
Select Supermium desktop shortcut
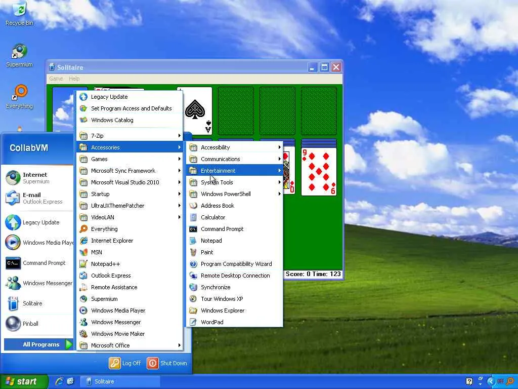[19, 56]
